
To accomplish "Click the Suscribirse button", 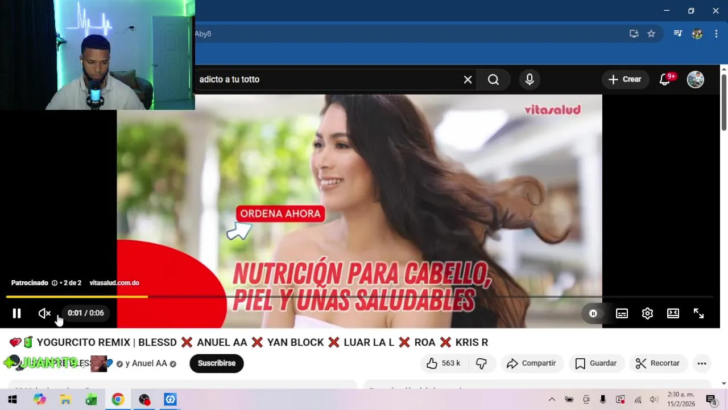I will pos(217,363).
